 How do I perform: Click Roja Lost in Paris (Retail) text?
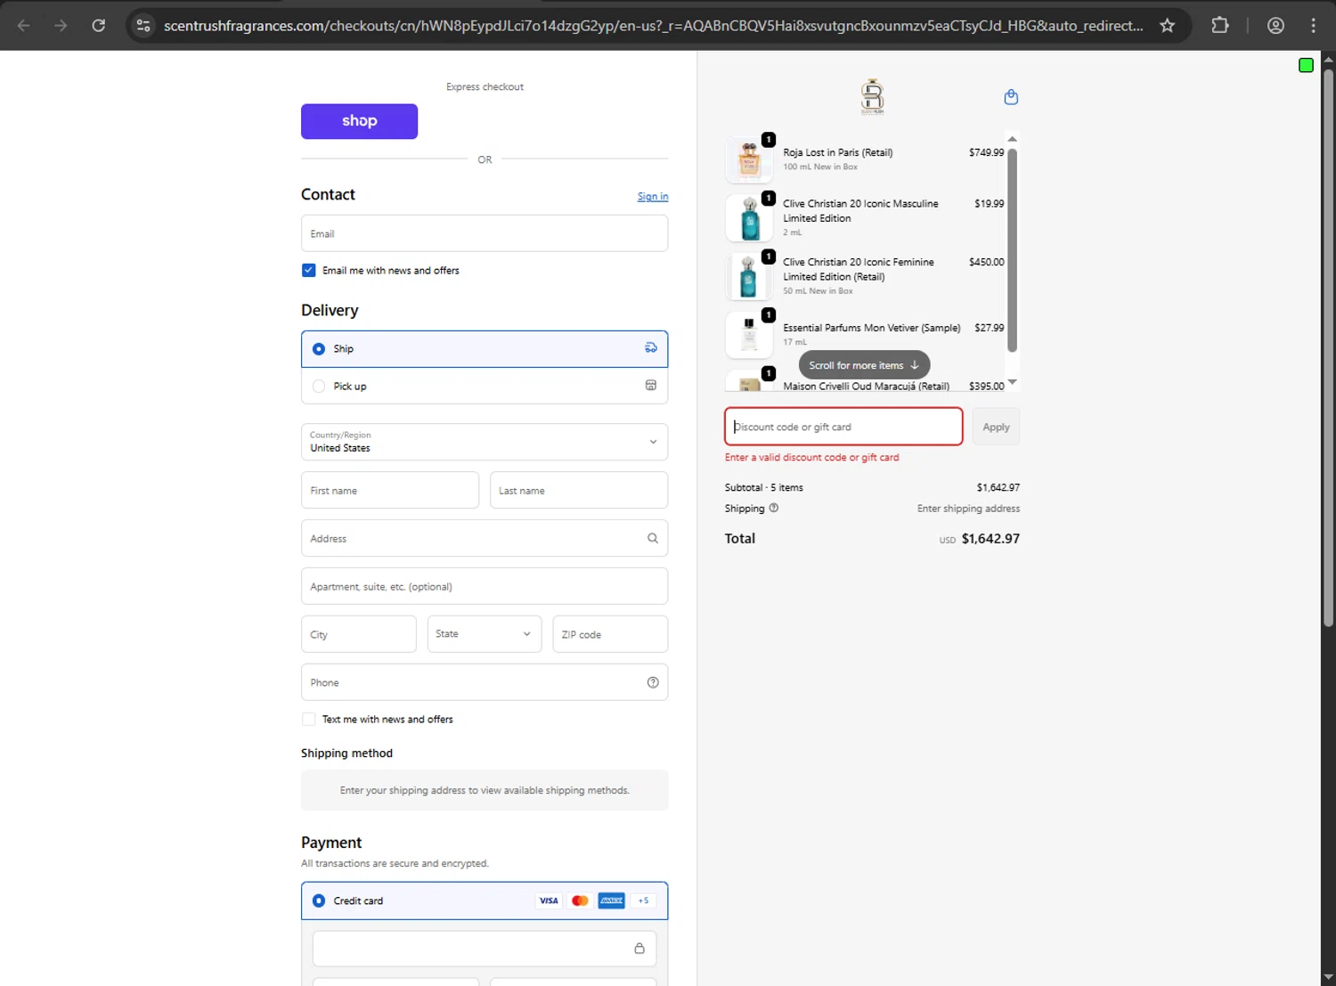click(x=837, y=152)
